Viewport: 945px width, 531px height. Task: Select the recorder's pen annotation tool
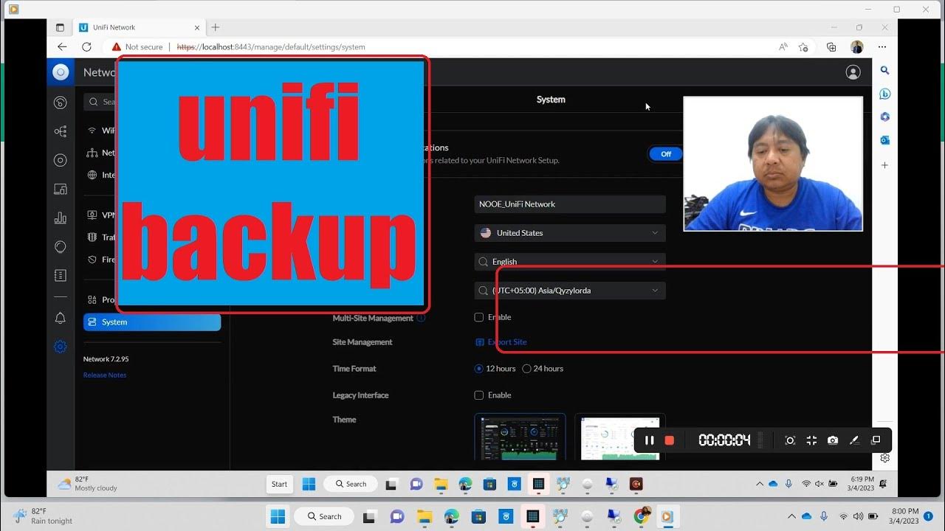[854, 440]
